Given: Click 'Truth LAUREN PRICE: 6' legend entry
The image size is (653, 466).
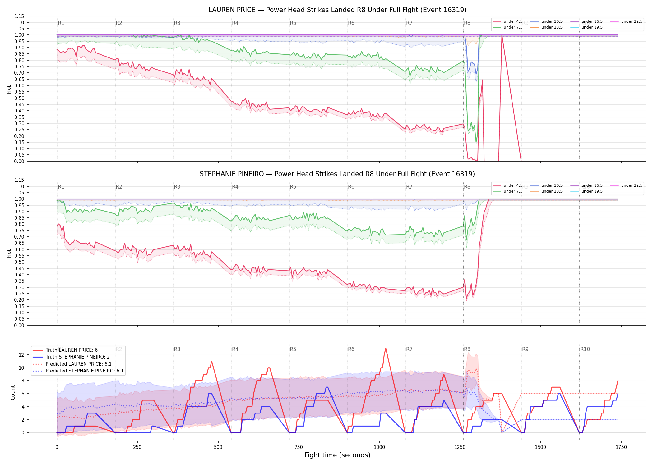Looking at the screenshot, I should coord(72,350).
